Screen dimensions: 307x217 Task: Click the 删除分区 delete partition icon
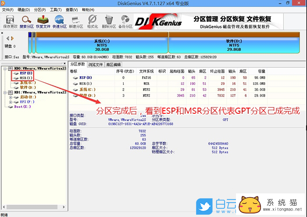click(x=109, y=22)
